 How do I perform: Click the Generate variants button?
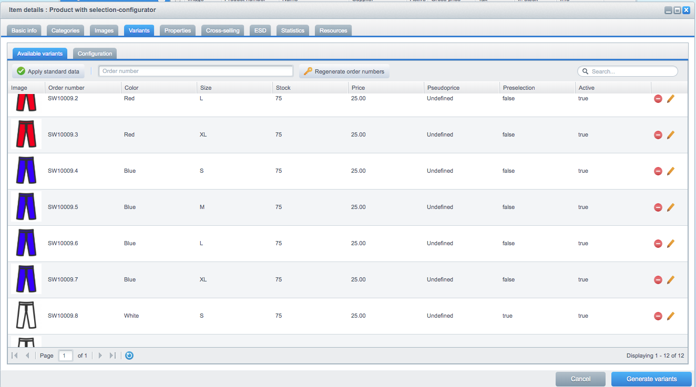coord(652,379)
